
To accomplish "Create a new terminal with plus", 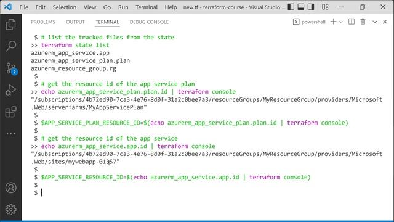I will click(333, 22).
